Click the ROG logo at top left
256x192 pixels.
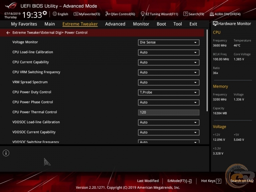[11, 6]
